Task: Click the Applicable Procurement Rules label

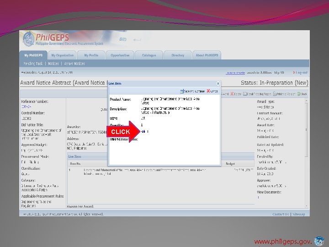Action: click(42, 196)
